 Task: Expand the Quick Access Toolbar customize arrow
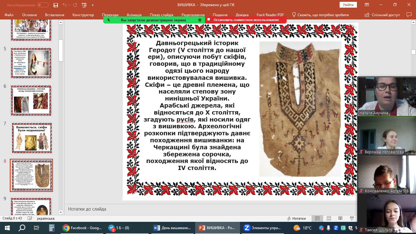click(93, 5)
